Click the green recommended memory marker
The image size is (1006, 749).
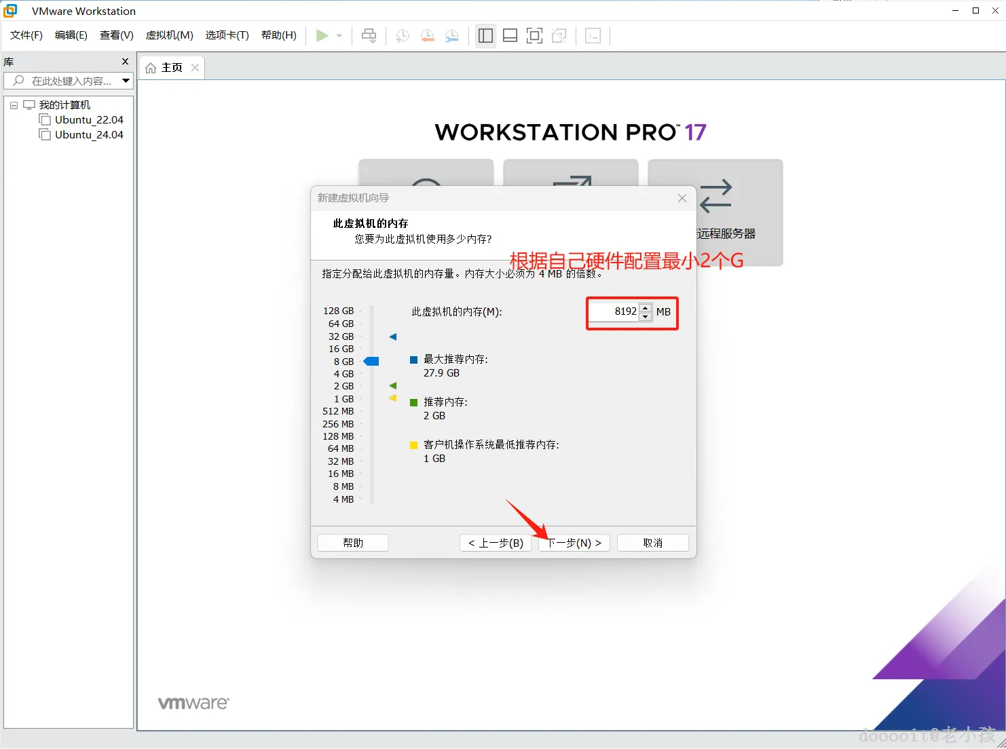(392, 385)
